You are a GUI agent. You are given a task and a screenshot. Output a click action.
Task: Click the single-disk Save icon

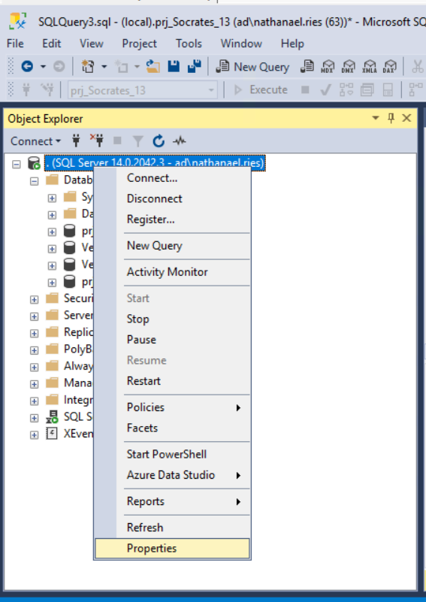pos(174,66)
